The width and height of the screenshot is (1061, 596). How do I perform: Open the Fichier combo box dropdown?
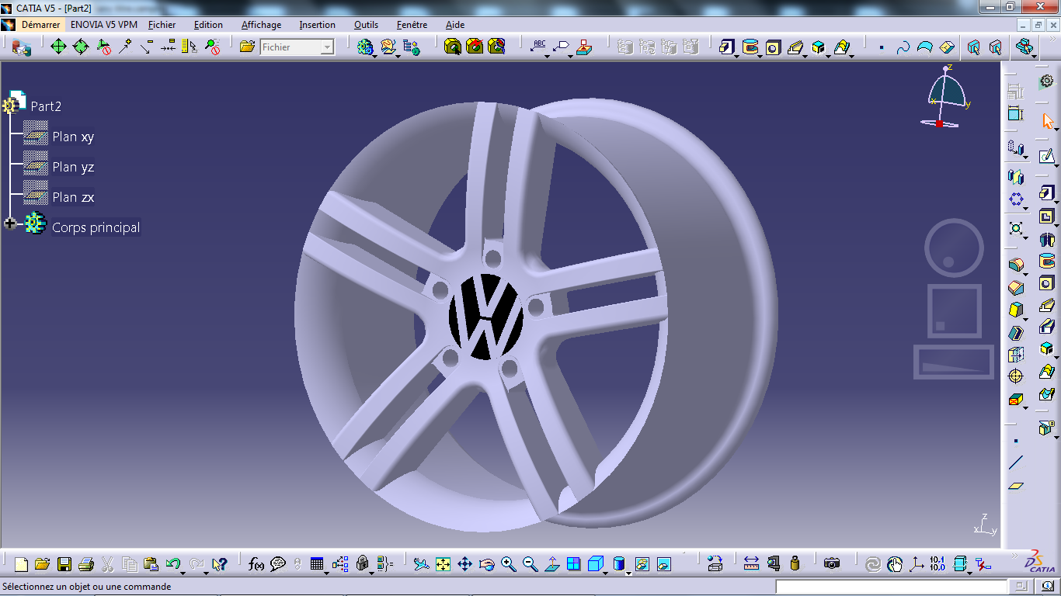coord(327,47)
